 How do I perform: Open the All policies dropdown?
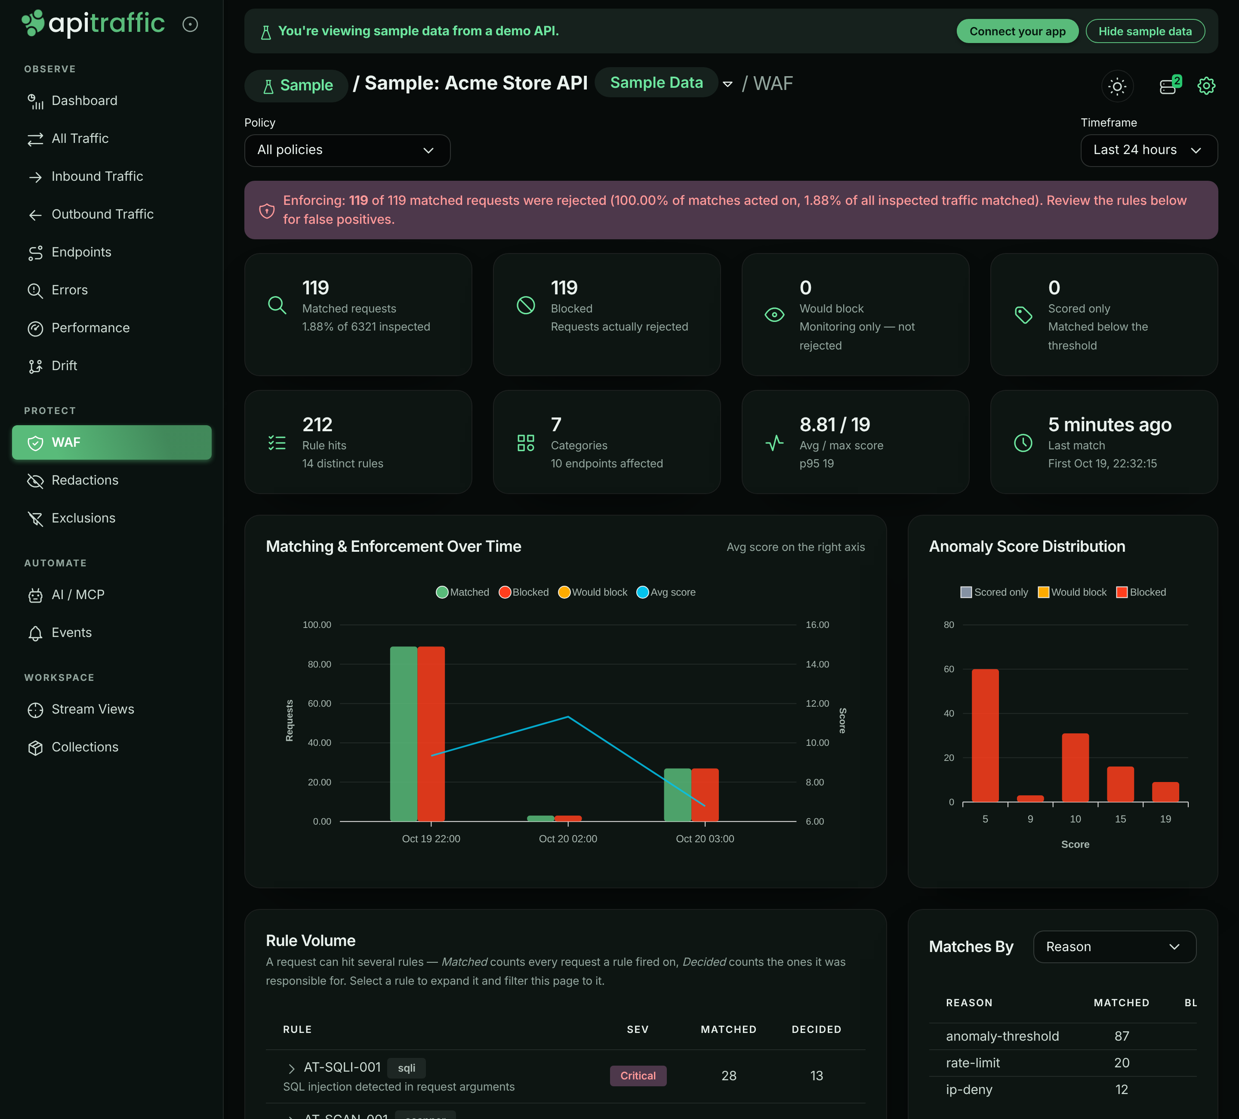(x=347, y=151)
